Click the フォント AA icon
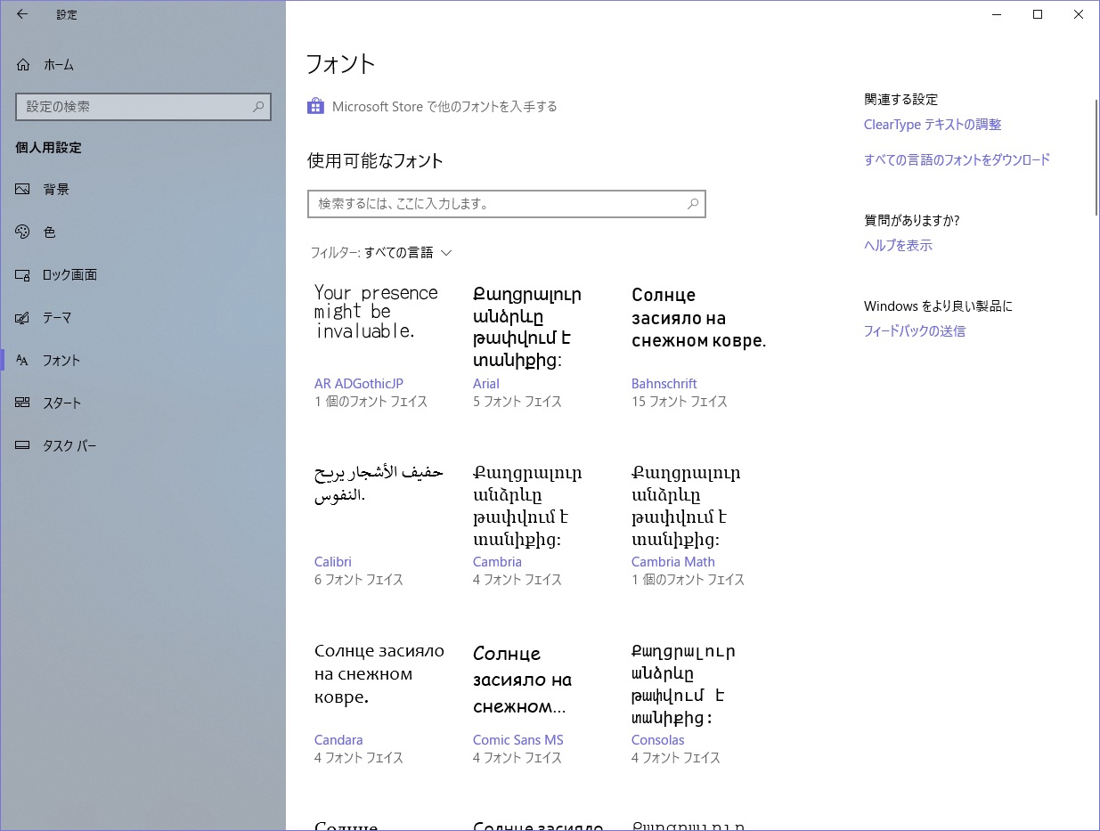The width and height of the screenshot is (1100, 831). click(23, 361)
